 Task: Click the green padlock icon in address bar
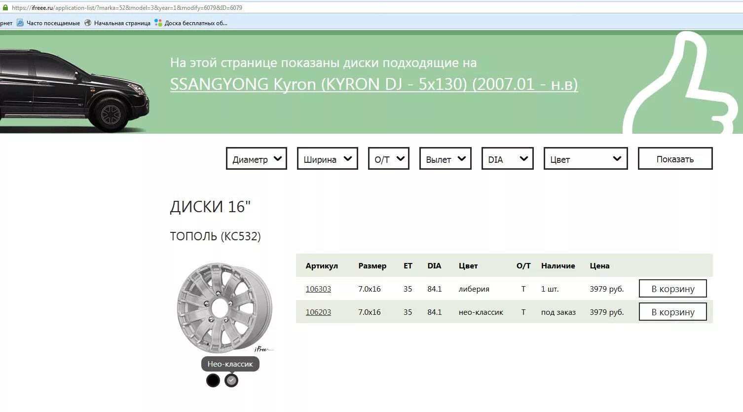coord(5,7)
